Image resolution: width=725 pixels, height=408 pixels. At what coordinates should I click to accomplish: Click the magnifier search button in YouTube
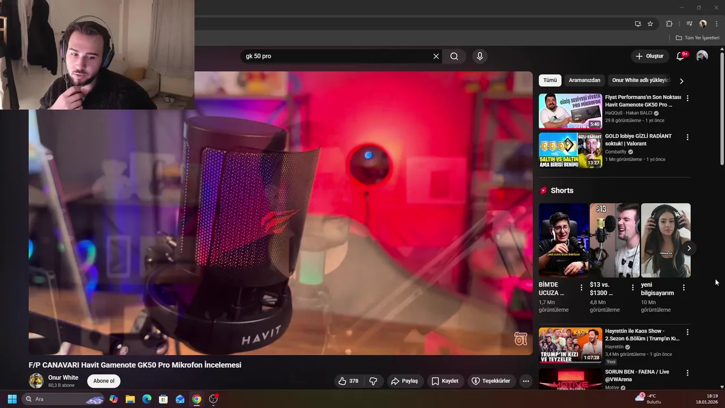(x=454, y=56)
